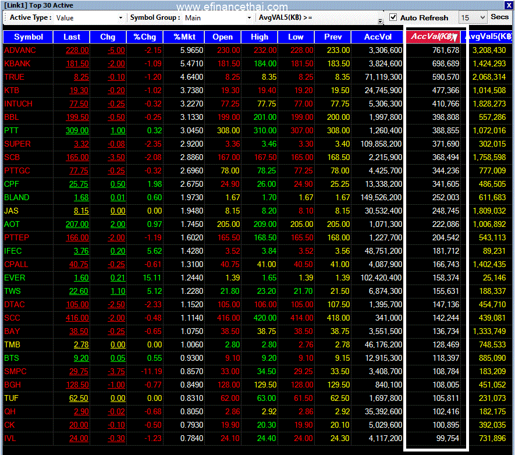The height and width of the screenshot is (455, 515).
Task: Select the IFEC symbol
Action: pyautogui.click(x=13, y=251)
